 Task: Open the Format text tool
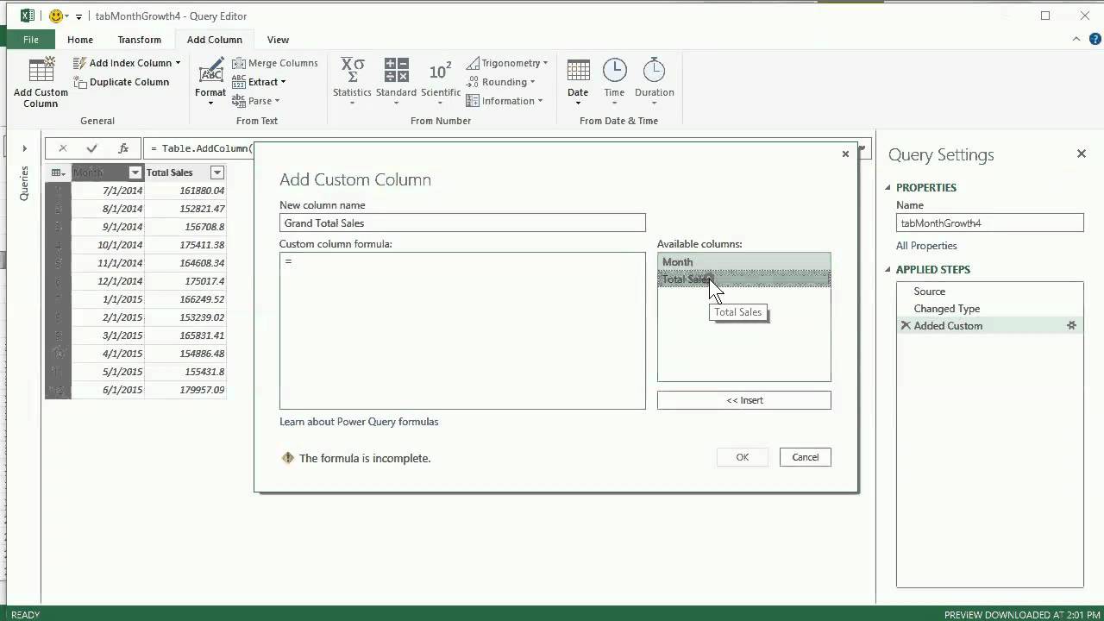(210, 84)
